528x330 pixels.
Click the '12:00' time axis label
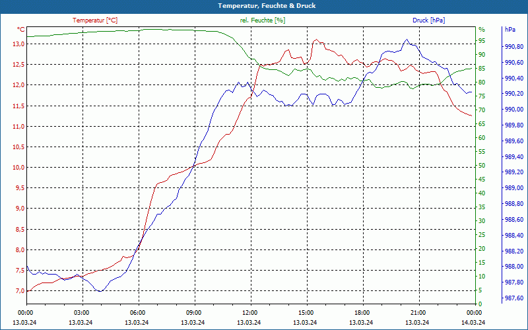250,312
